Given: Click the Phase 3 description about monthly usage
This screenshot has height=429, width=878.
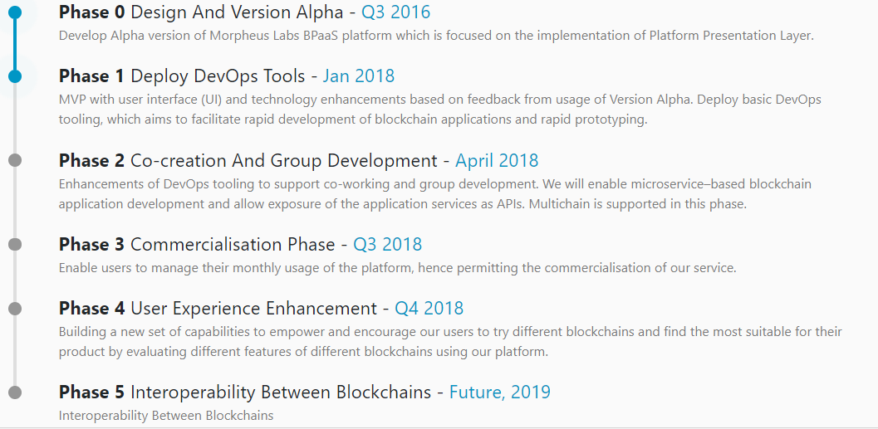Looking at the screenshot, I should pos(397,268).
